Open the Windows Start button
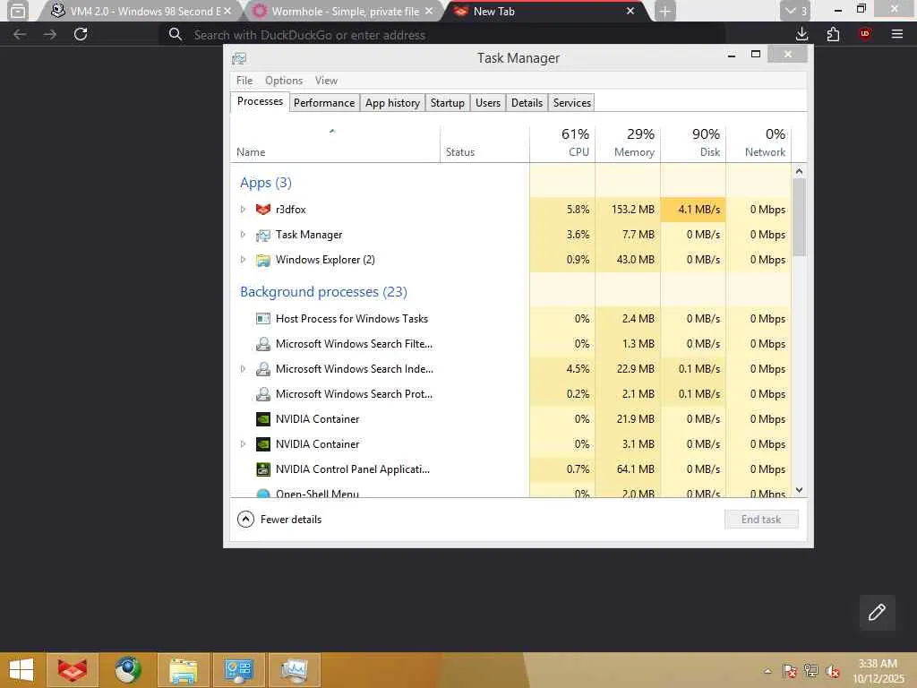Screen dimensions: 917x688 point(21,670)
